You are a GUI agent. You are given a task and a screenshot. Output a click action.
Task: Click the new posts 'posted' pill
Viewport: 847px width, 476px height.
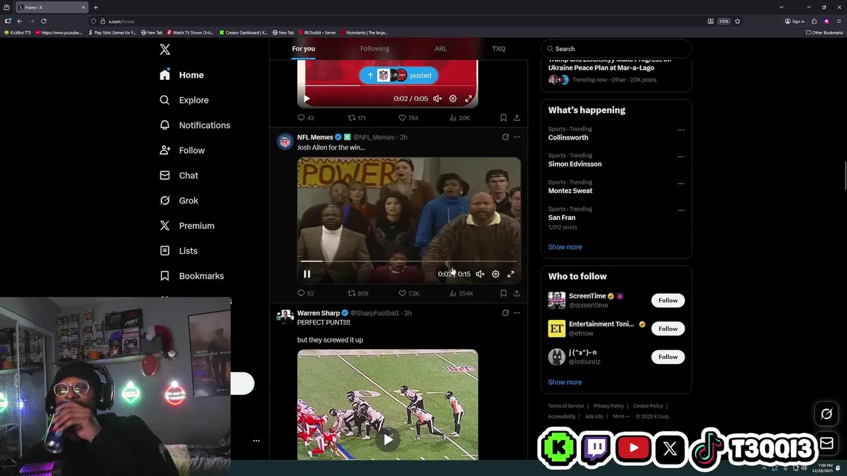[398, 75]
